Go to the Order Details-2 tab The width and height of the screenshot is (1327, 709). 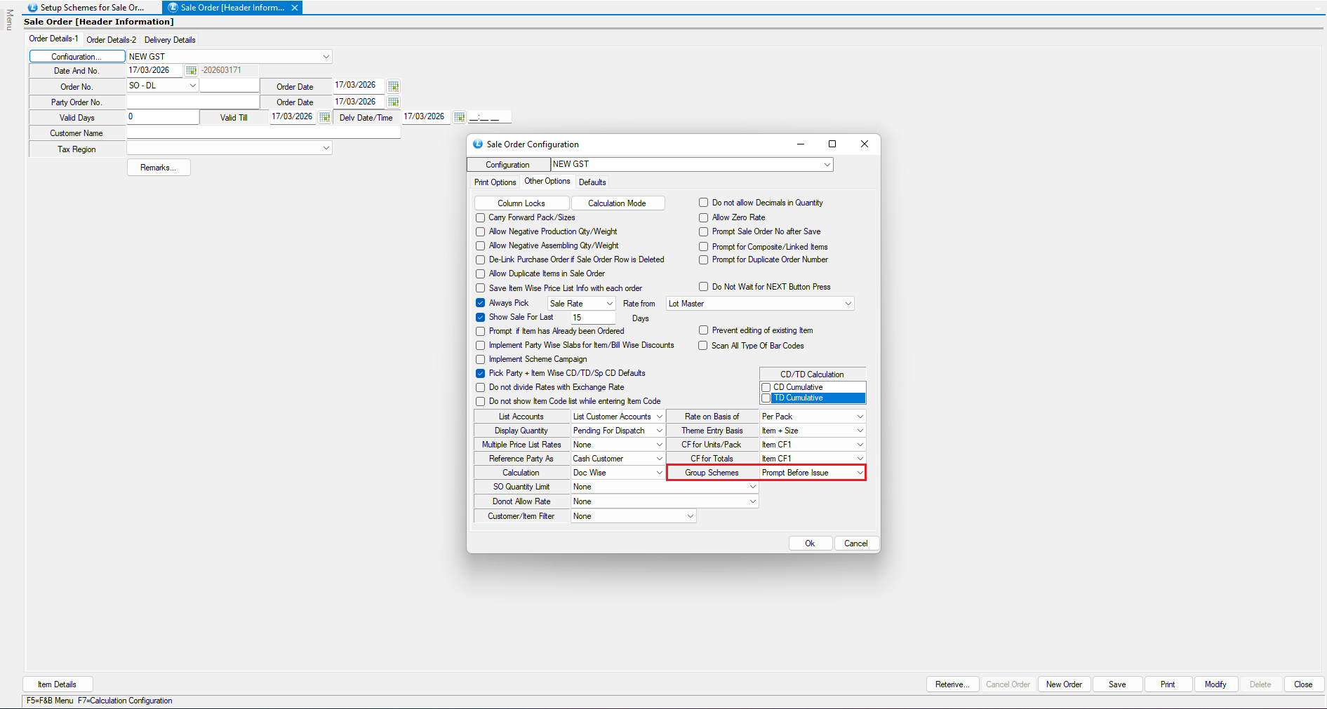pyautogui.click(x=111, y=40)
